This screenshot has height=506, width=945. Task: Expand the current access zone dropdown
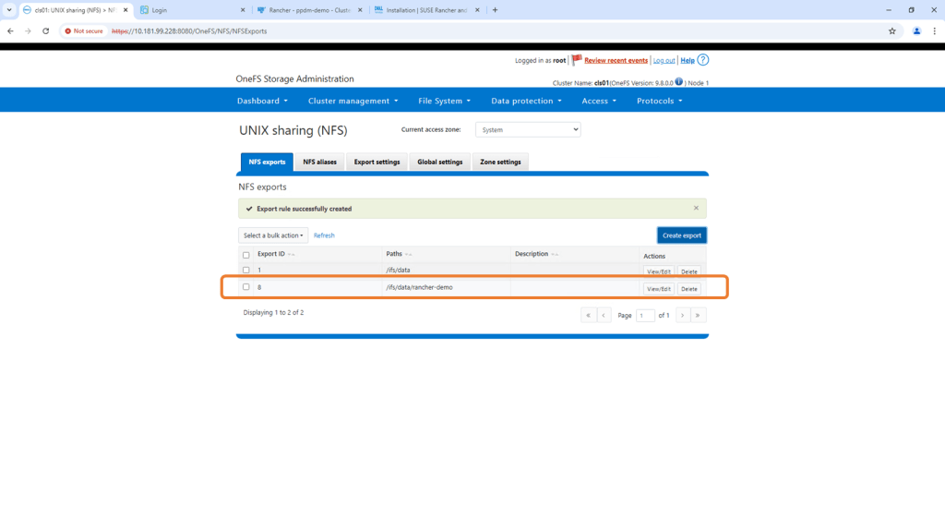tap(528, 130)
